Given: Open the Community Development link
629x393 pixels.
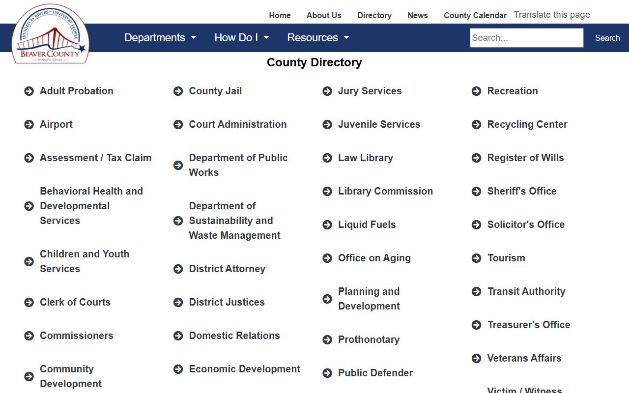Looking at the screenshot, I should 71,376.
